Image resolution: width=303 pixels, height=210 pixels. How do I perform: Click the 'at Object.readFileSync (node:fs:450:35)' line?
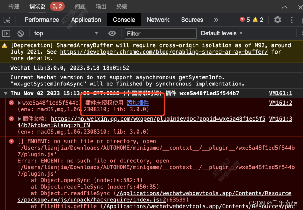pyautogui.click(x=95, y=187)
